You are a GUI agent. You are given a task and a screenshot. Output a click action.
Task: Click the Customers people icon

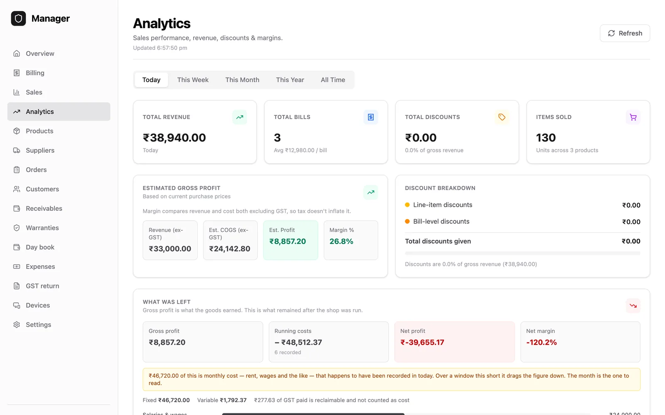click(x=17, y=189)
